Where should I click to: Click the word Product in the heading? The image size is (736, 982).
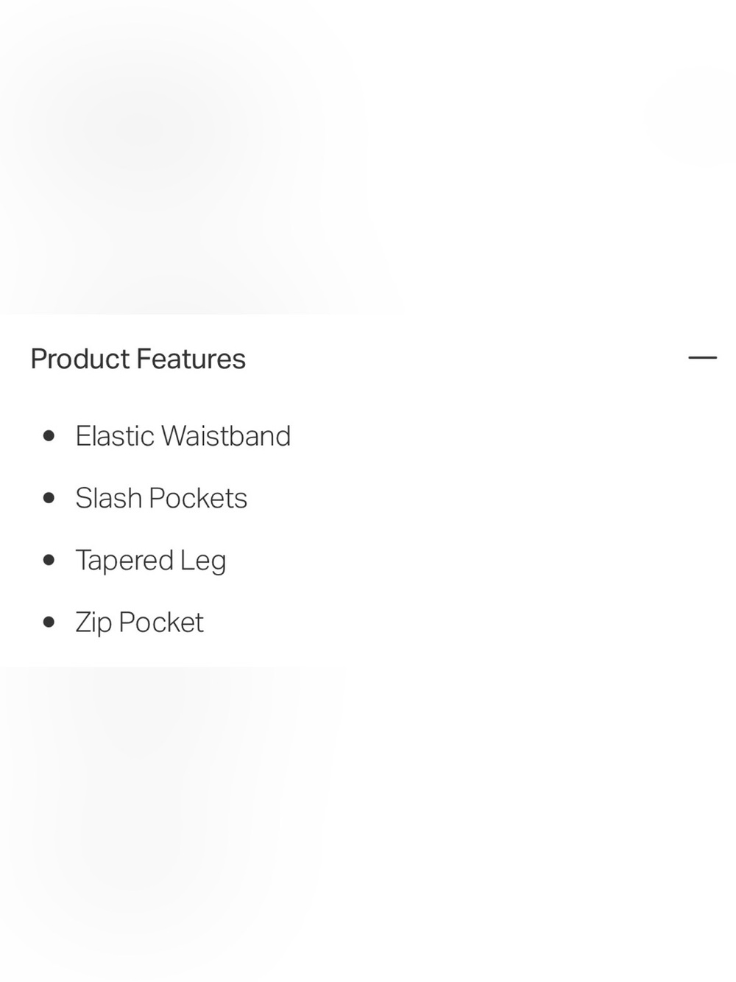point(80,360)
